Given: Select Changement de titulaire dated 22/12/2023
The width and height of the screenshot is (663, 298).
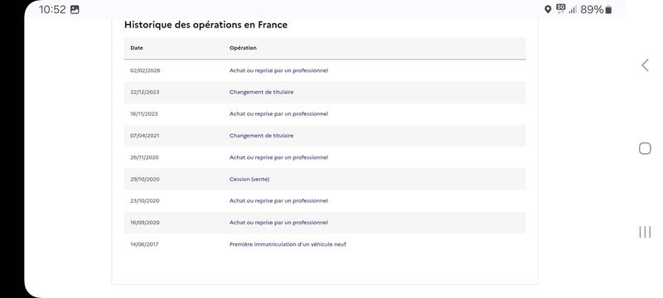Looking at the screenshot, I should tap(325, 92).
